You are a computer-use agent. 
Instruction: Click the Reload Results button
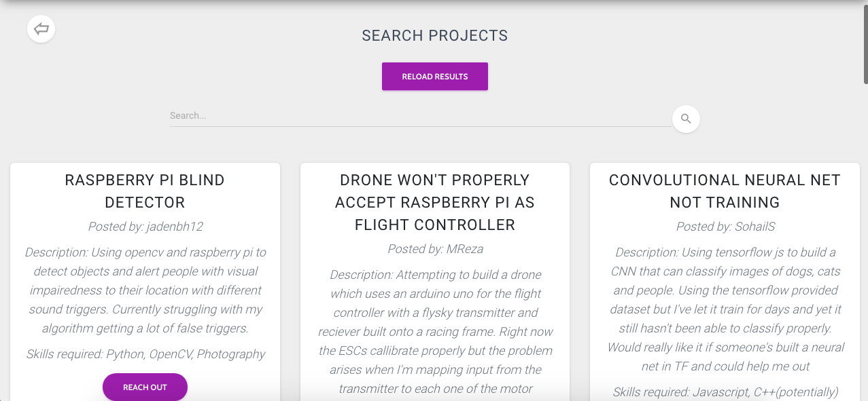click(435, 77)
